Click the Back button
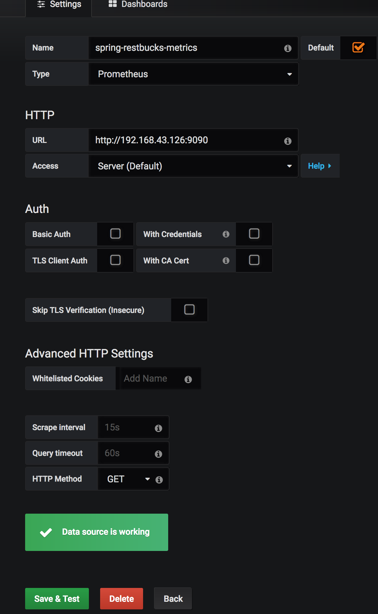This screenshot has height=614, width=378. 173,599
